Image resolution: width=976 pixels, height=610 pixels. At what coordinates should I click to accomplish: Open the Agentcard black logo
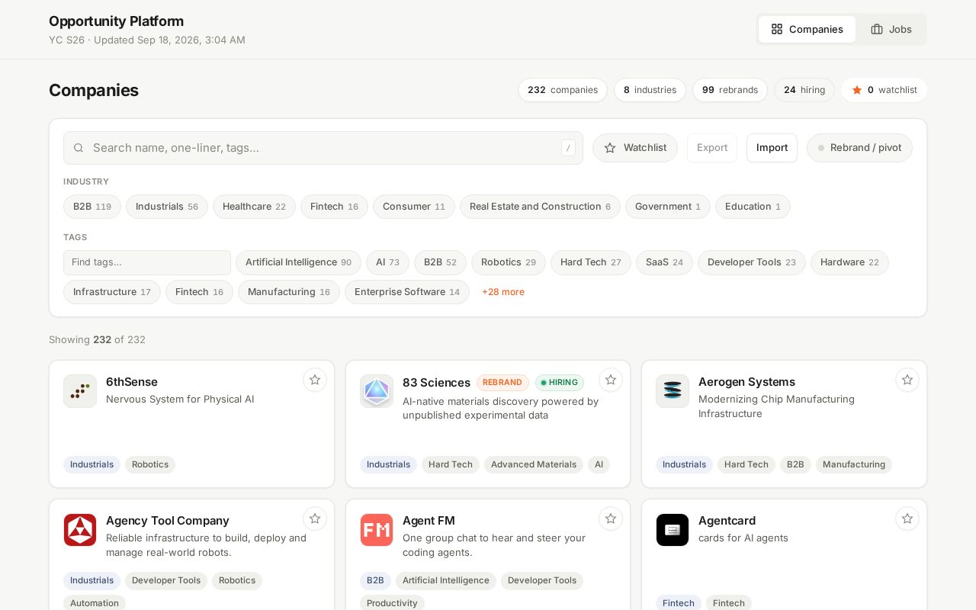pyautogui.click(x=673, y=530)
